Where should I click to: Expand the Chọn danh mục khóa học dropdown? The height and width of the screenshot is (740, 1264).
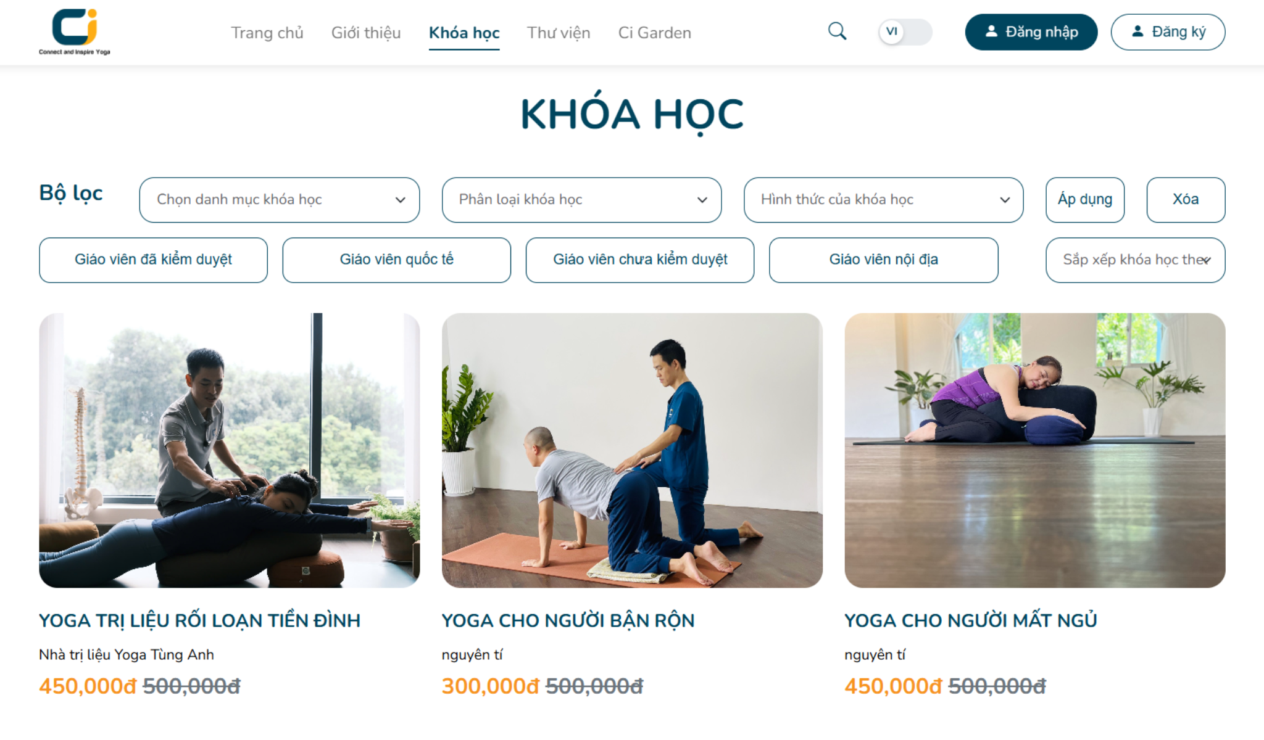280,200
